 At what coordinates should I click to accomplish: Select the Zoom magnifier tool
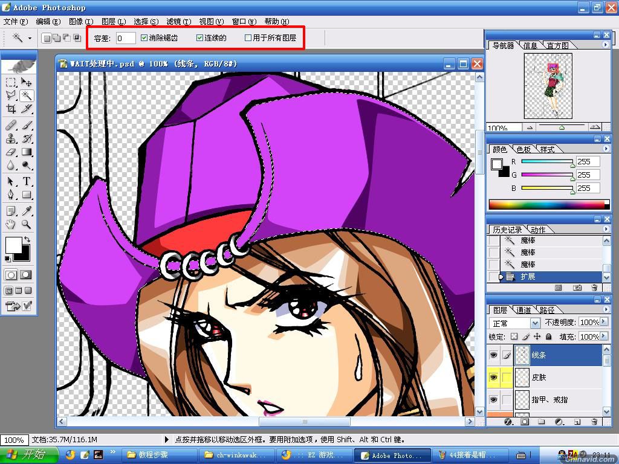27,225
